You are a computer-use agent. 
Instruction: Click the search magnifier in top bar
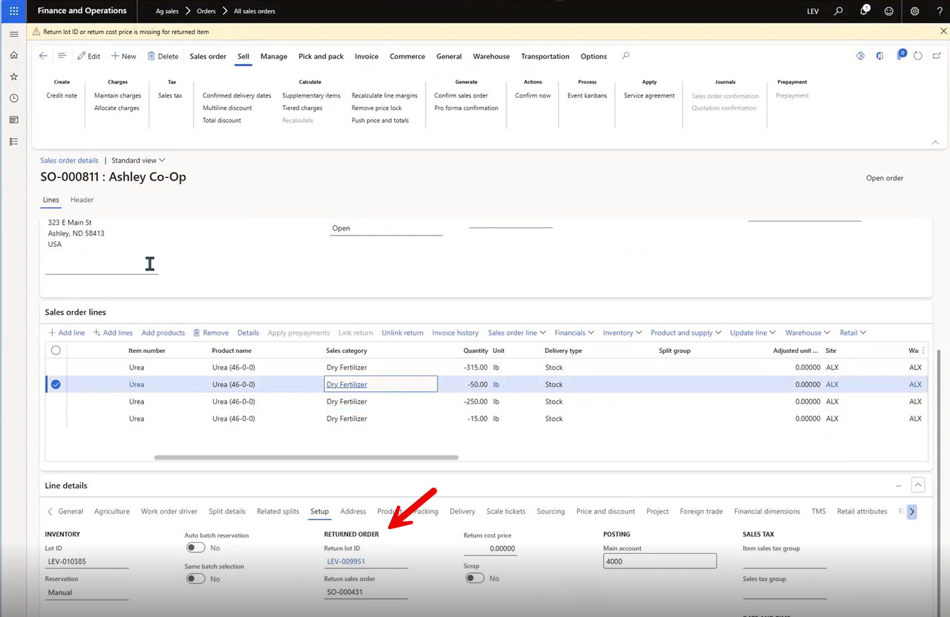pos(839,11)
